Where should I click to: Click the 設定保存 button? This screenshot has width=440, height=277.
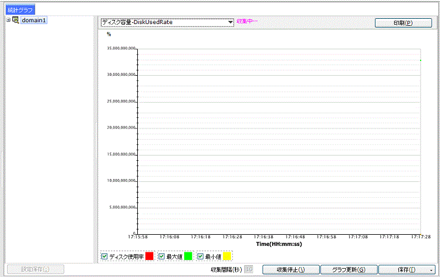click(x=35, y=269)
